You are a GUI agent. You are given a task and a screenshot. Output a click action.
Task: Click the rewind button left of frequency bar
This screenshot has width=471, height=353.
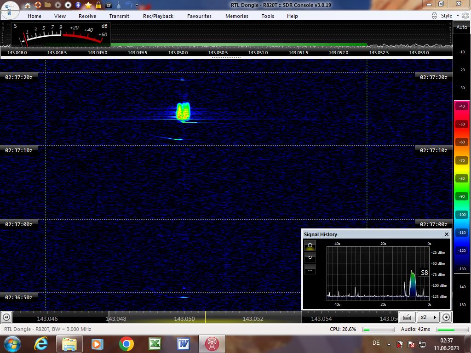[x=6, y=317]
